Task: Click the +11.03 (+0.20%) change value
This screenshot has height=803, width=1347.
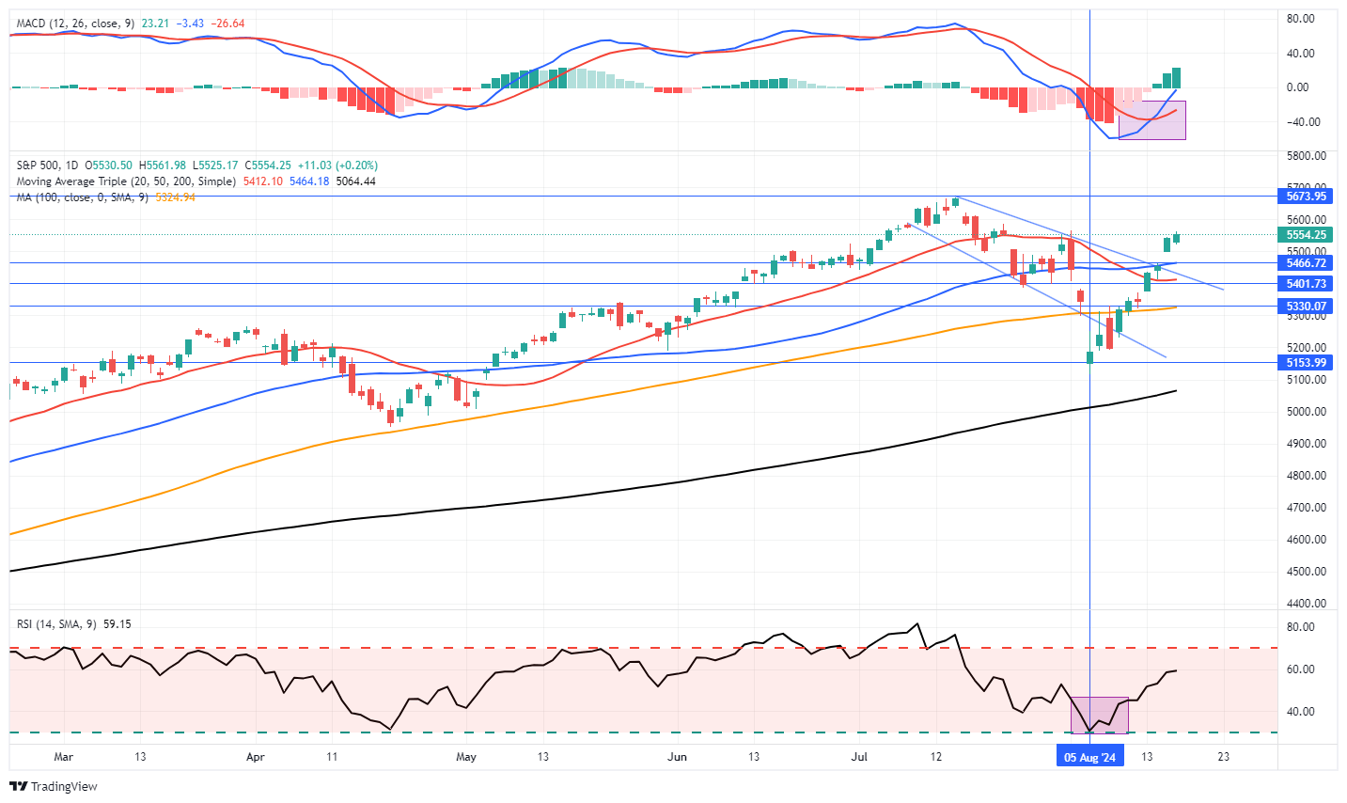Action: coord(337,165)
